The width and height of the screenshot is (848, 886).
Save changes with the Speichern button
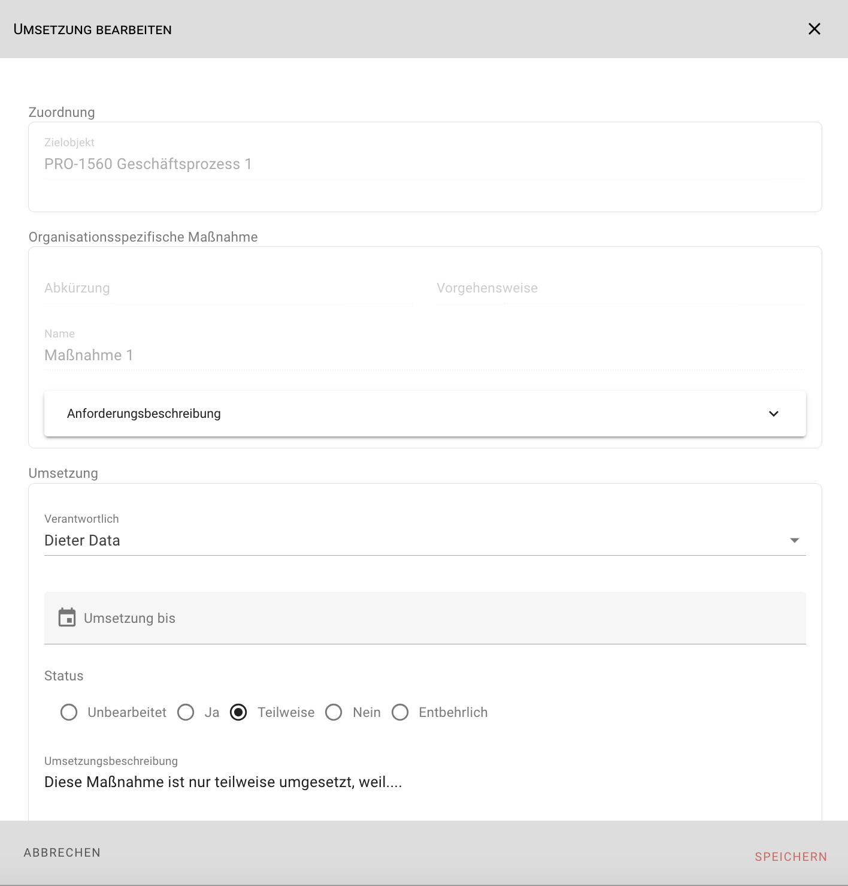click(791, 857)
